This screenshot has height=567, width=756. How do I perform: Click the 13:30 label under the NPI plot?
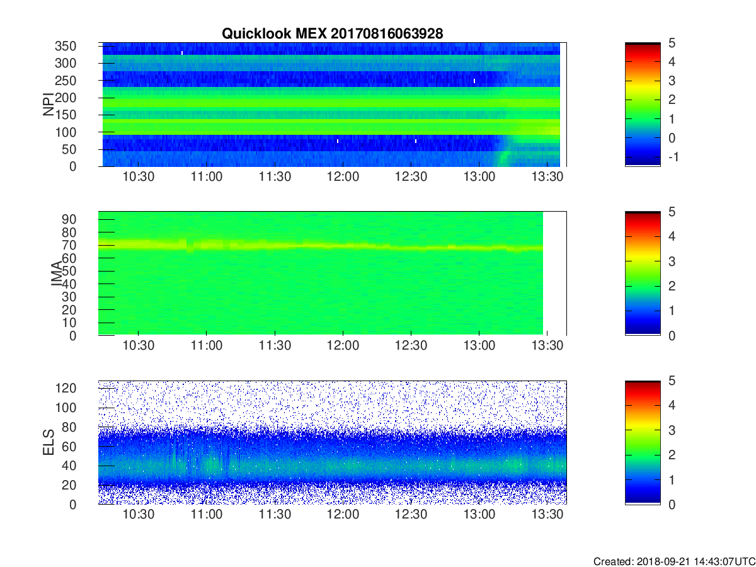[x=547, y=177]
